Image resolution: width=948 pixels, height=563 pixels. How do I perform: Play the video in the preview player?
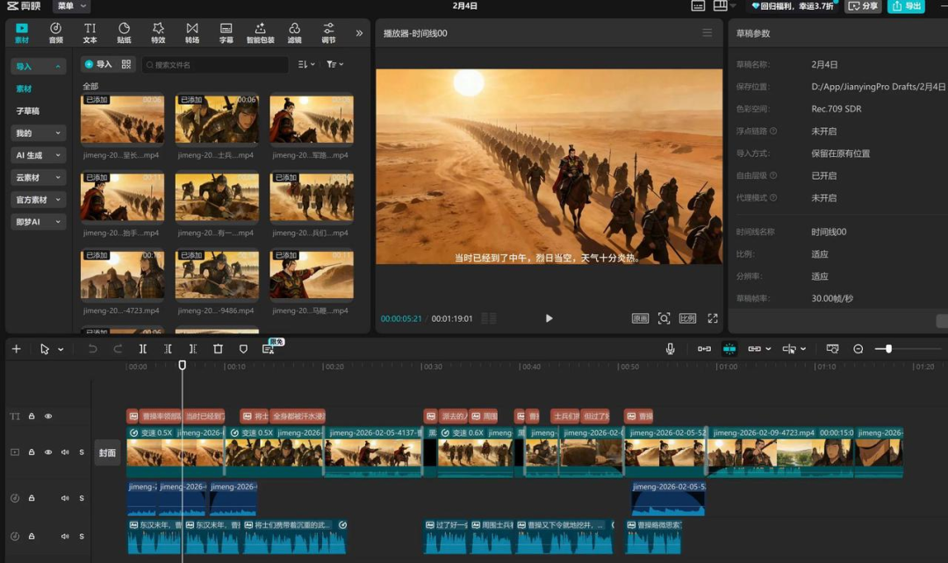pyautogui.click(x=549, y=318)
